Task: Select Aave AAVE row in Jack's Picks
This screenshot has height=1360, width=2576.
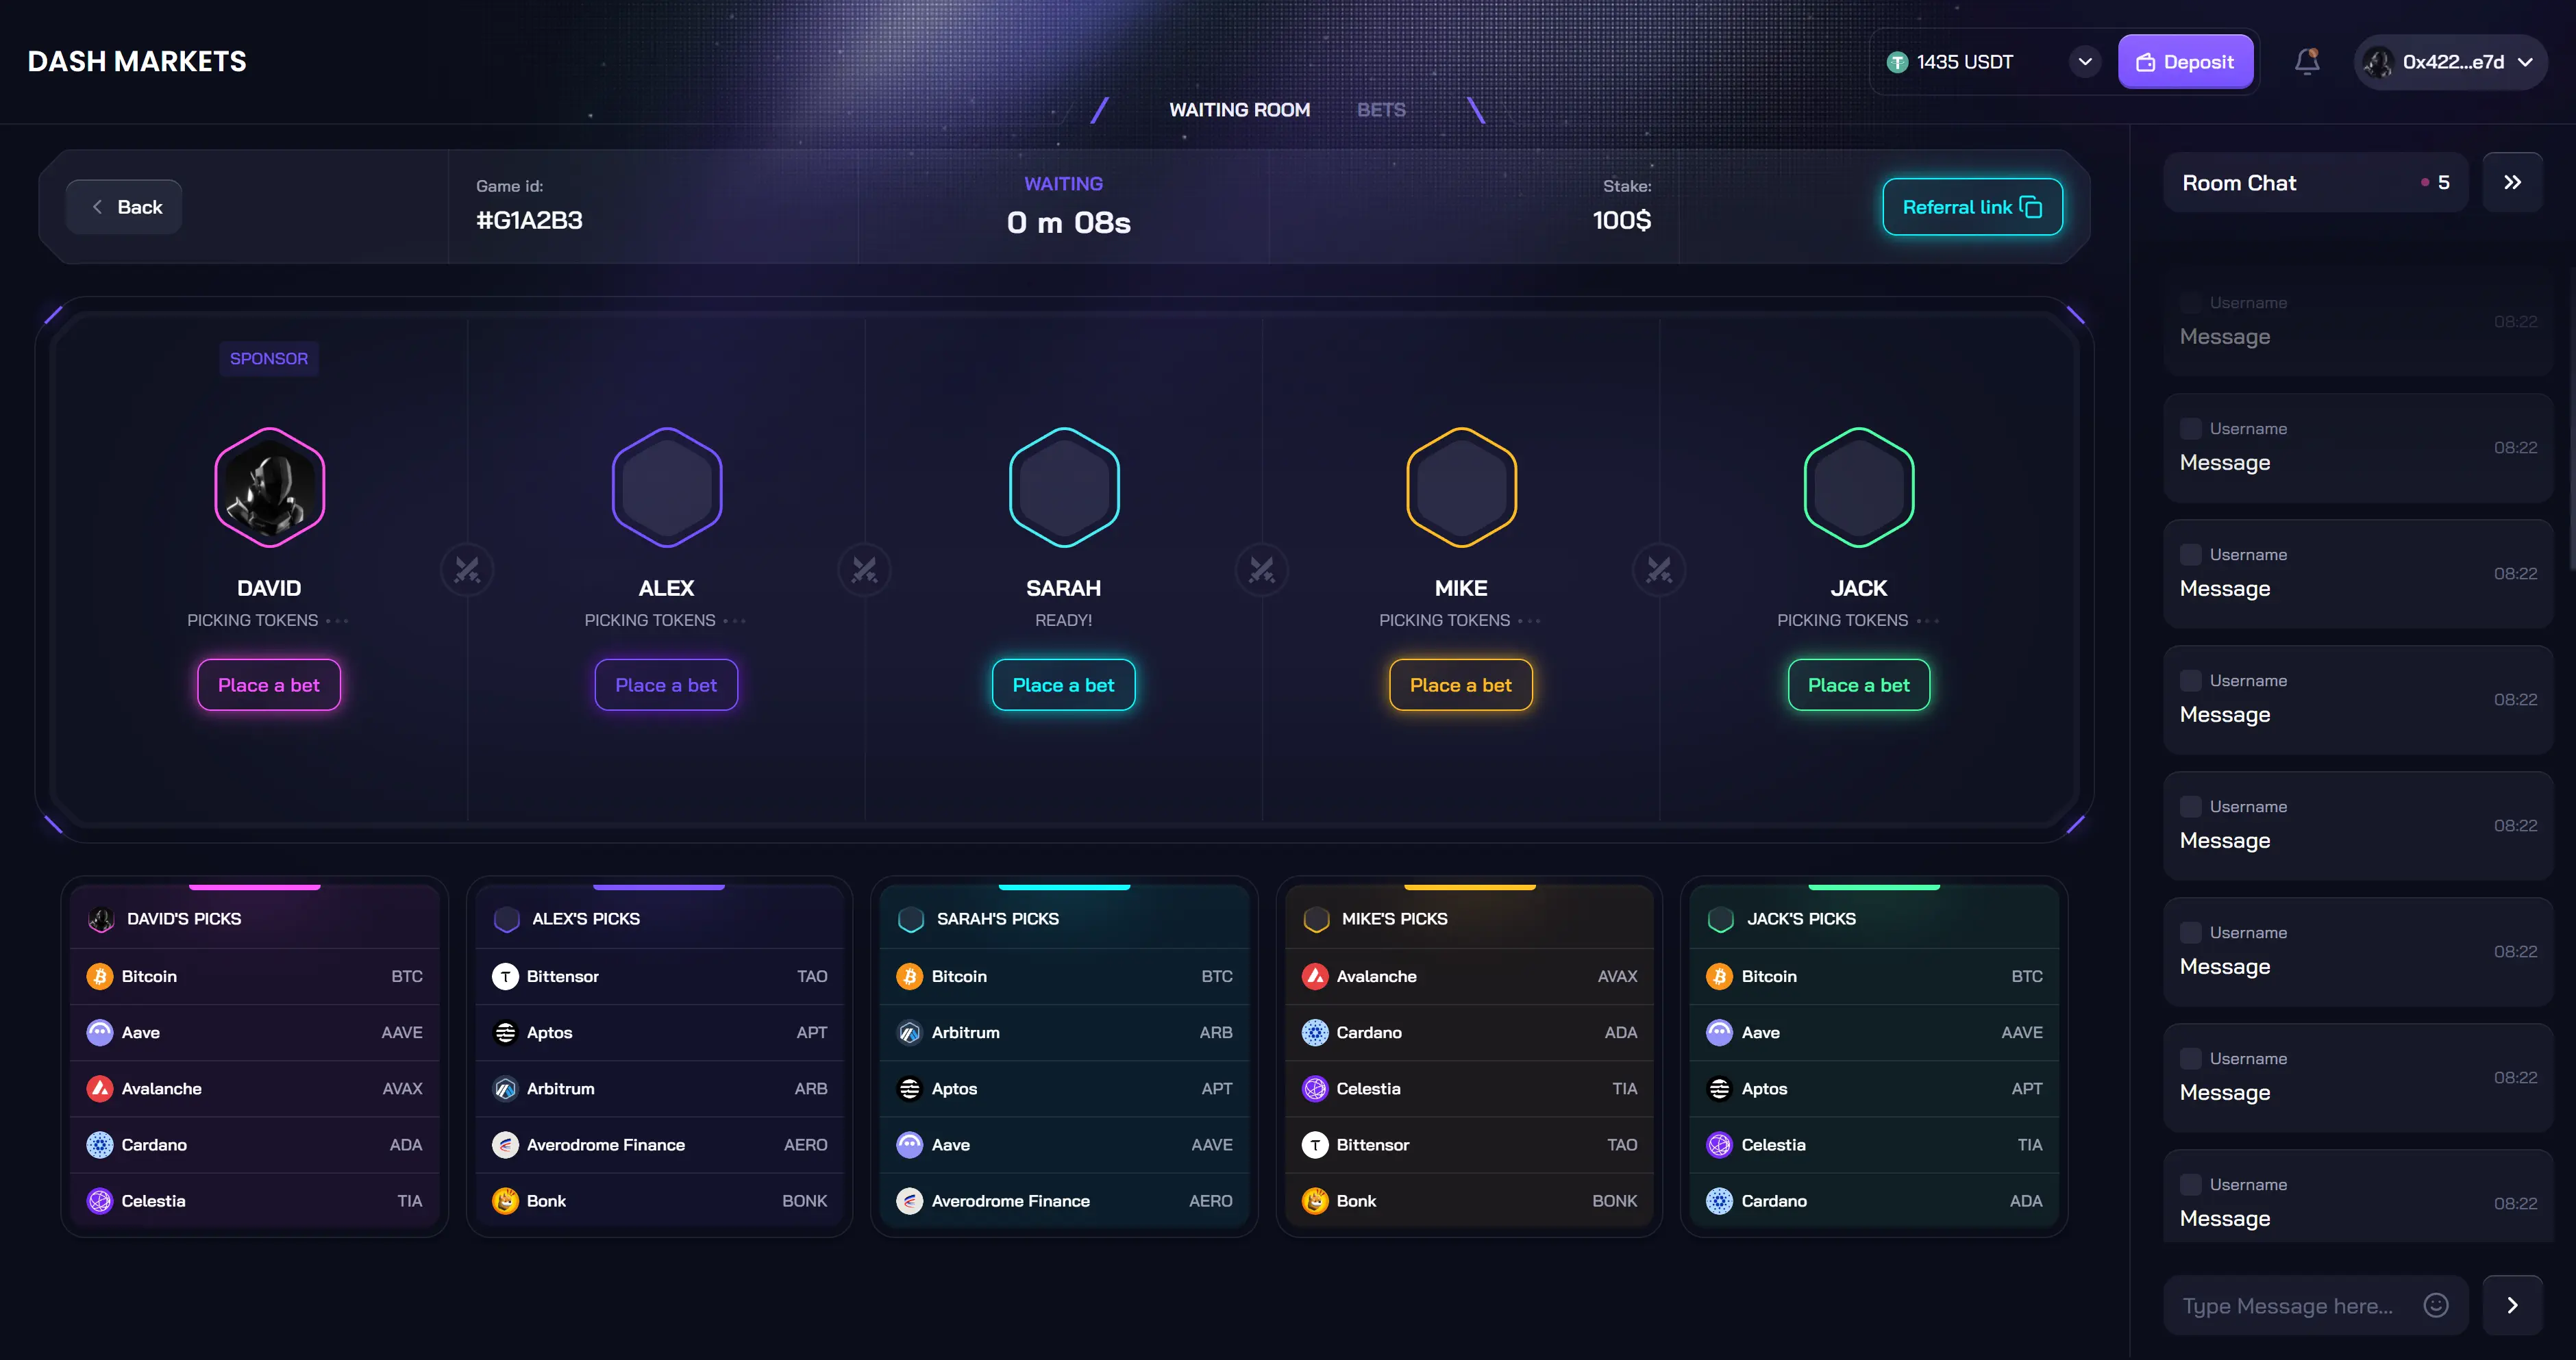Action: pos(1874,1032)
